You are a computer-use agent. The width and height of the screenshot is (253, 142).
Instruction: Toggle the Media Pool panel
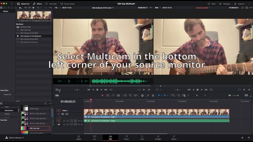click(x=23, y=4)
